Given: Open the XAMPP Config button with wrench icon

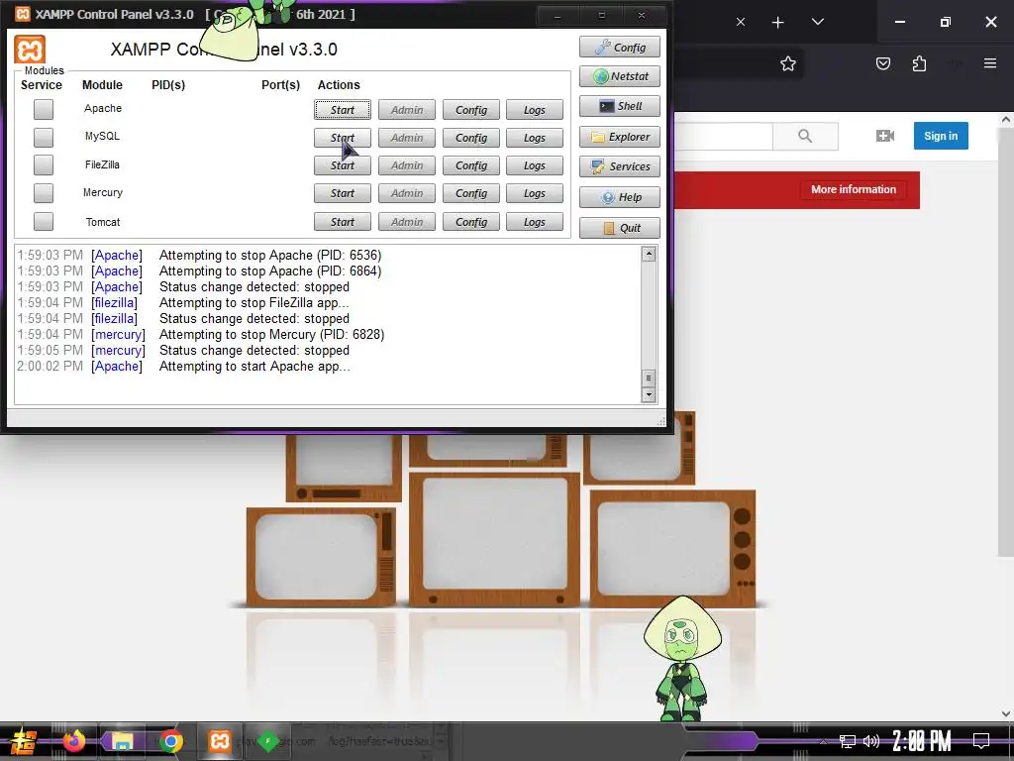Looking at the screenshot, I should (620, 48).
